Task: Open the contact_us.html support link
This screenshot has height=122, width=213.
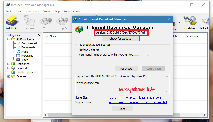Action: (138, 102)
